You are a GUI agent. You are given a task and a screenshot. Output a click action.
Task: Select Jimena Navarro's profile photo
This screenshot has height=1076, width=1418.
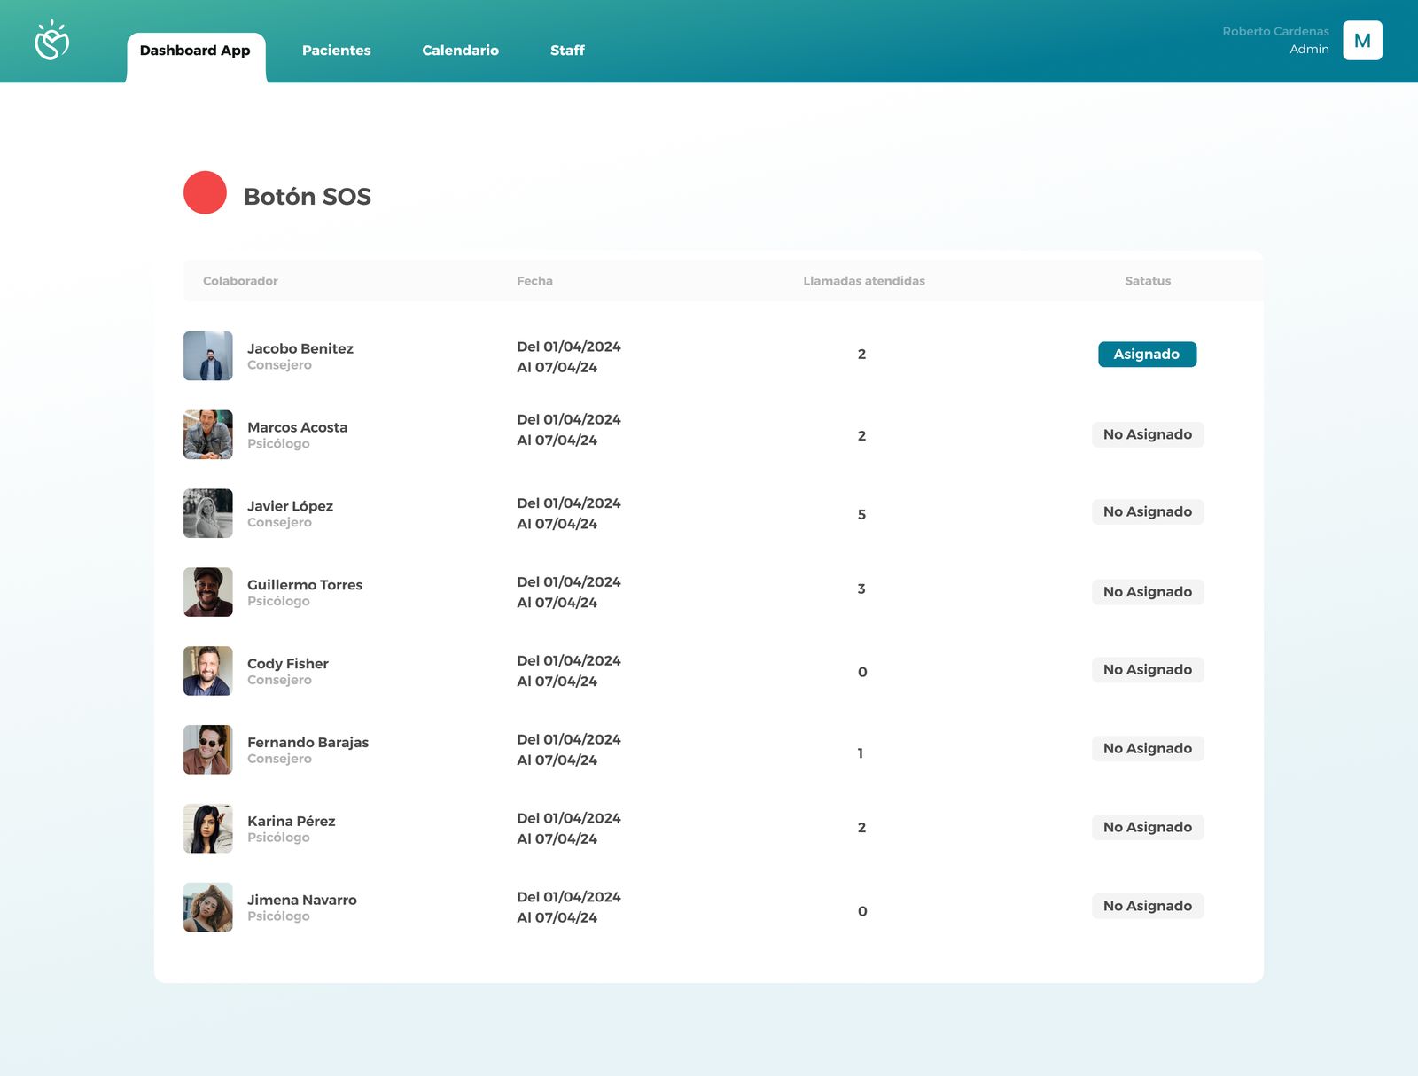[x=208, y=907]
